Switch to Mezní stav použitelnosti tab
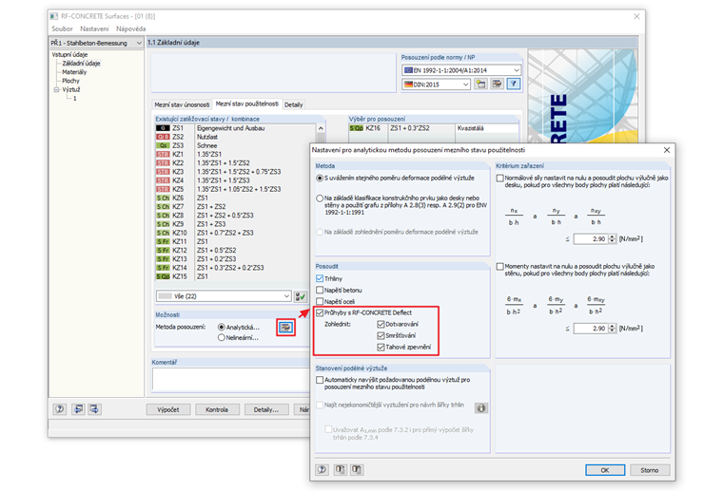Screen dimensions: 723x491 click(246, 104)
